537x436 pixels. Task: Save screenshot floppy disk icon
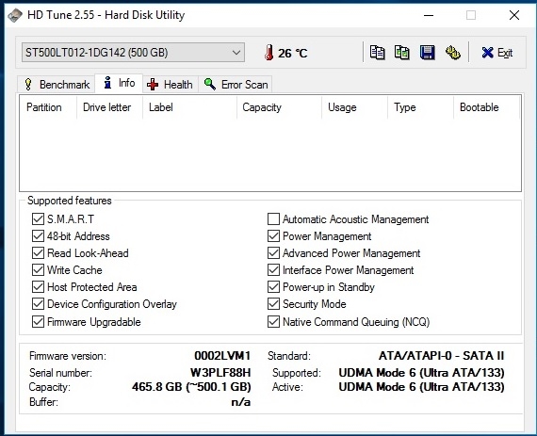pyautogui.click(x=427, y=53)
